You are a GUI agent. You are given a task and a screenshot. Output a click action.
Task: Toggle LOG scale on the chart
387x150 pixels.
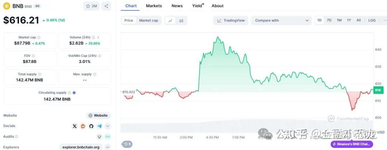(x=372, y=20)
